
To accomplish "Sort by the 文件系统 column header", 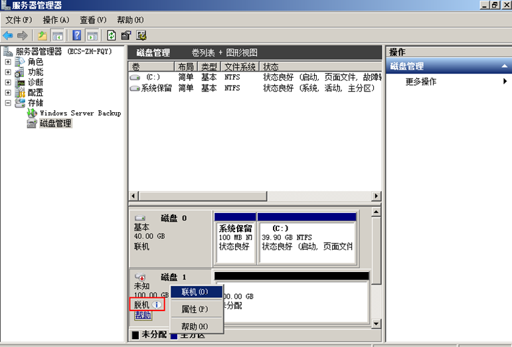I will coord(240,67).
